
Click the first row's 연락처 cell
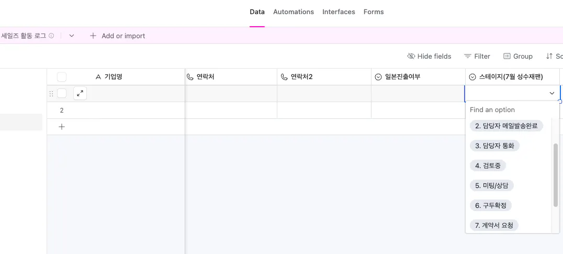(231, 94)
